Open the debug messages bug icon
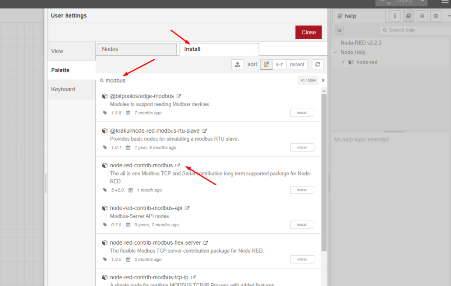This screenshot has width=451, height=286. point(422,16)
